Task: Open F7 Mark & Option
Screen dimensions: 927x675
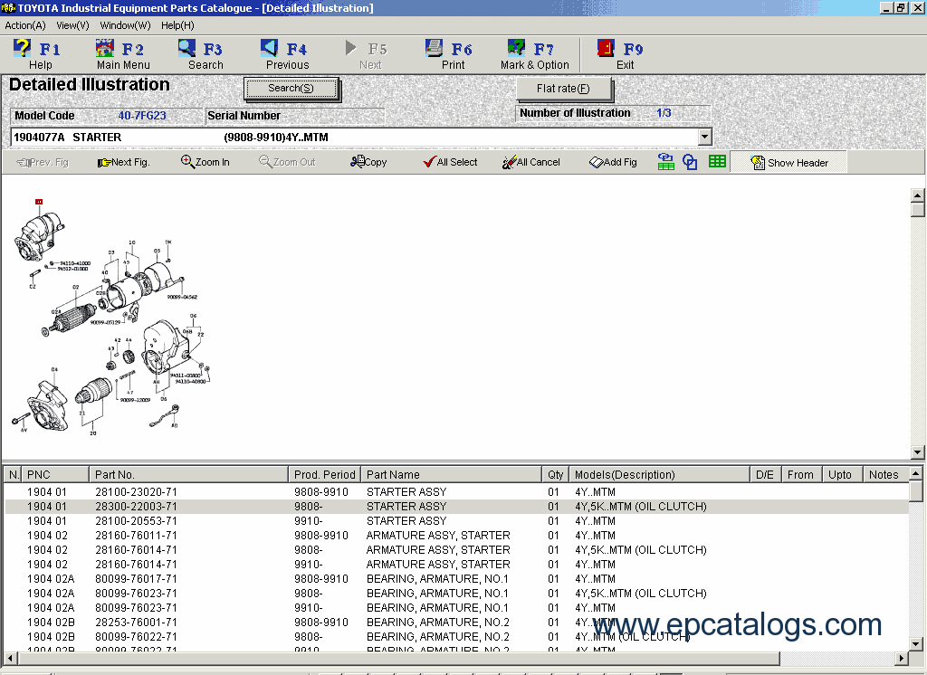Action: pos(534,54)
